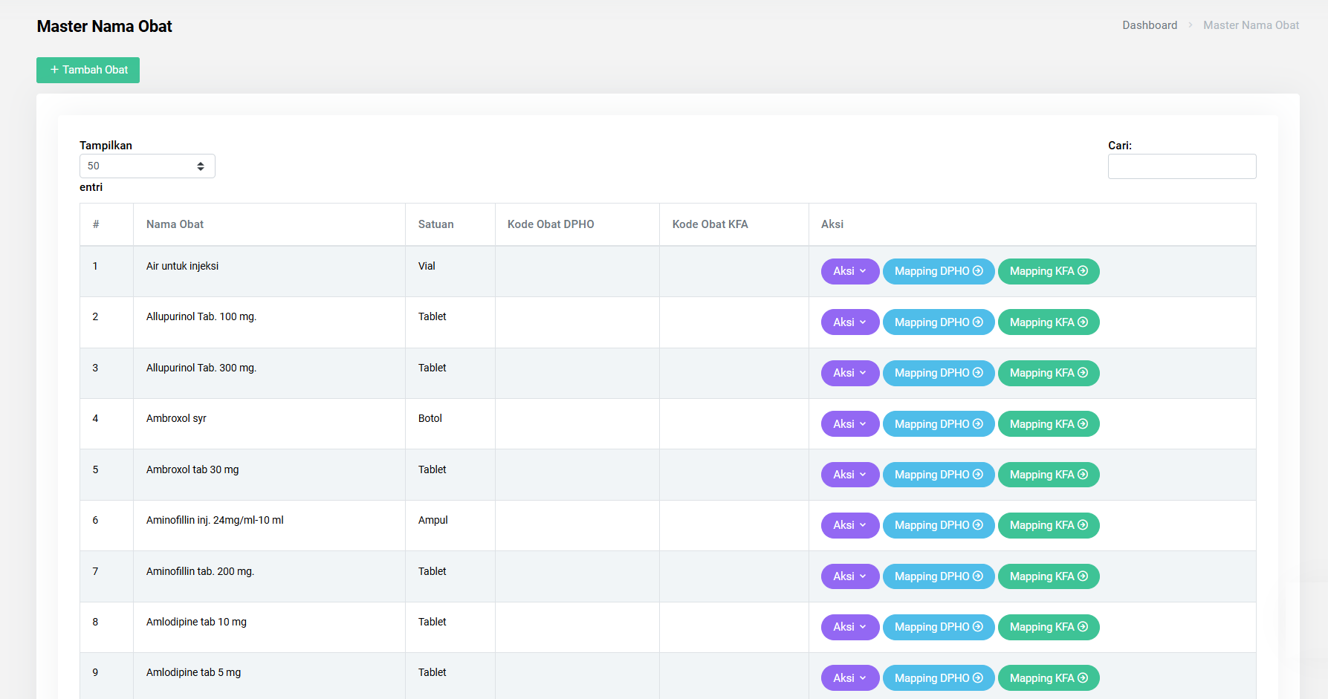This screenshot has height=699, width=1328.
Task: Open Aksi dropdown for Ambroxol syr
Action: coord(850,424)
